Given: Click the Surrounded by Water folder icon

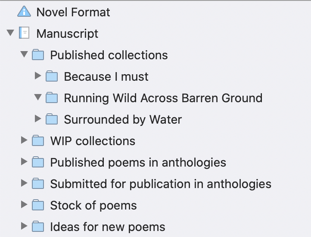Looking at the screenshot, I should coord(52,119).
